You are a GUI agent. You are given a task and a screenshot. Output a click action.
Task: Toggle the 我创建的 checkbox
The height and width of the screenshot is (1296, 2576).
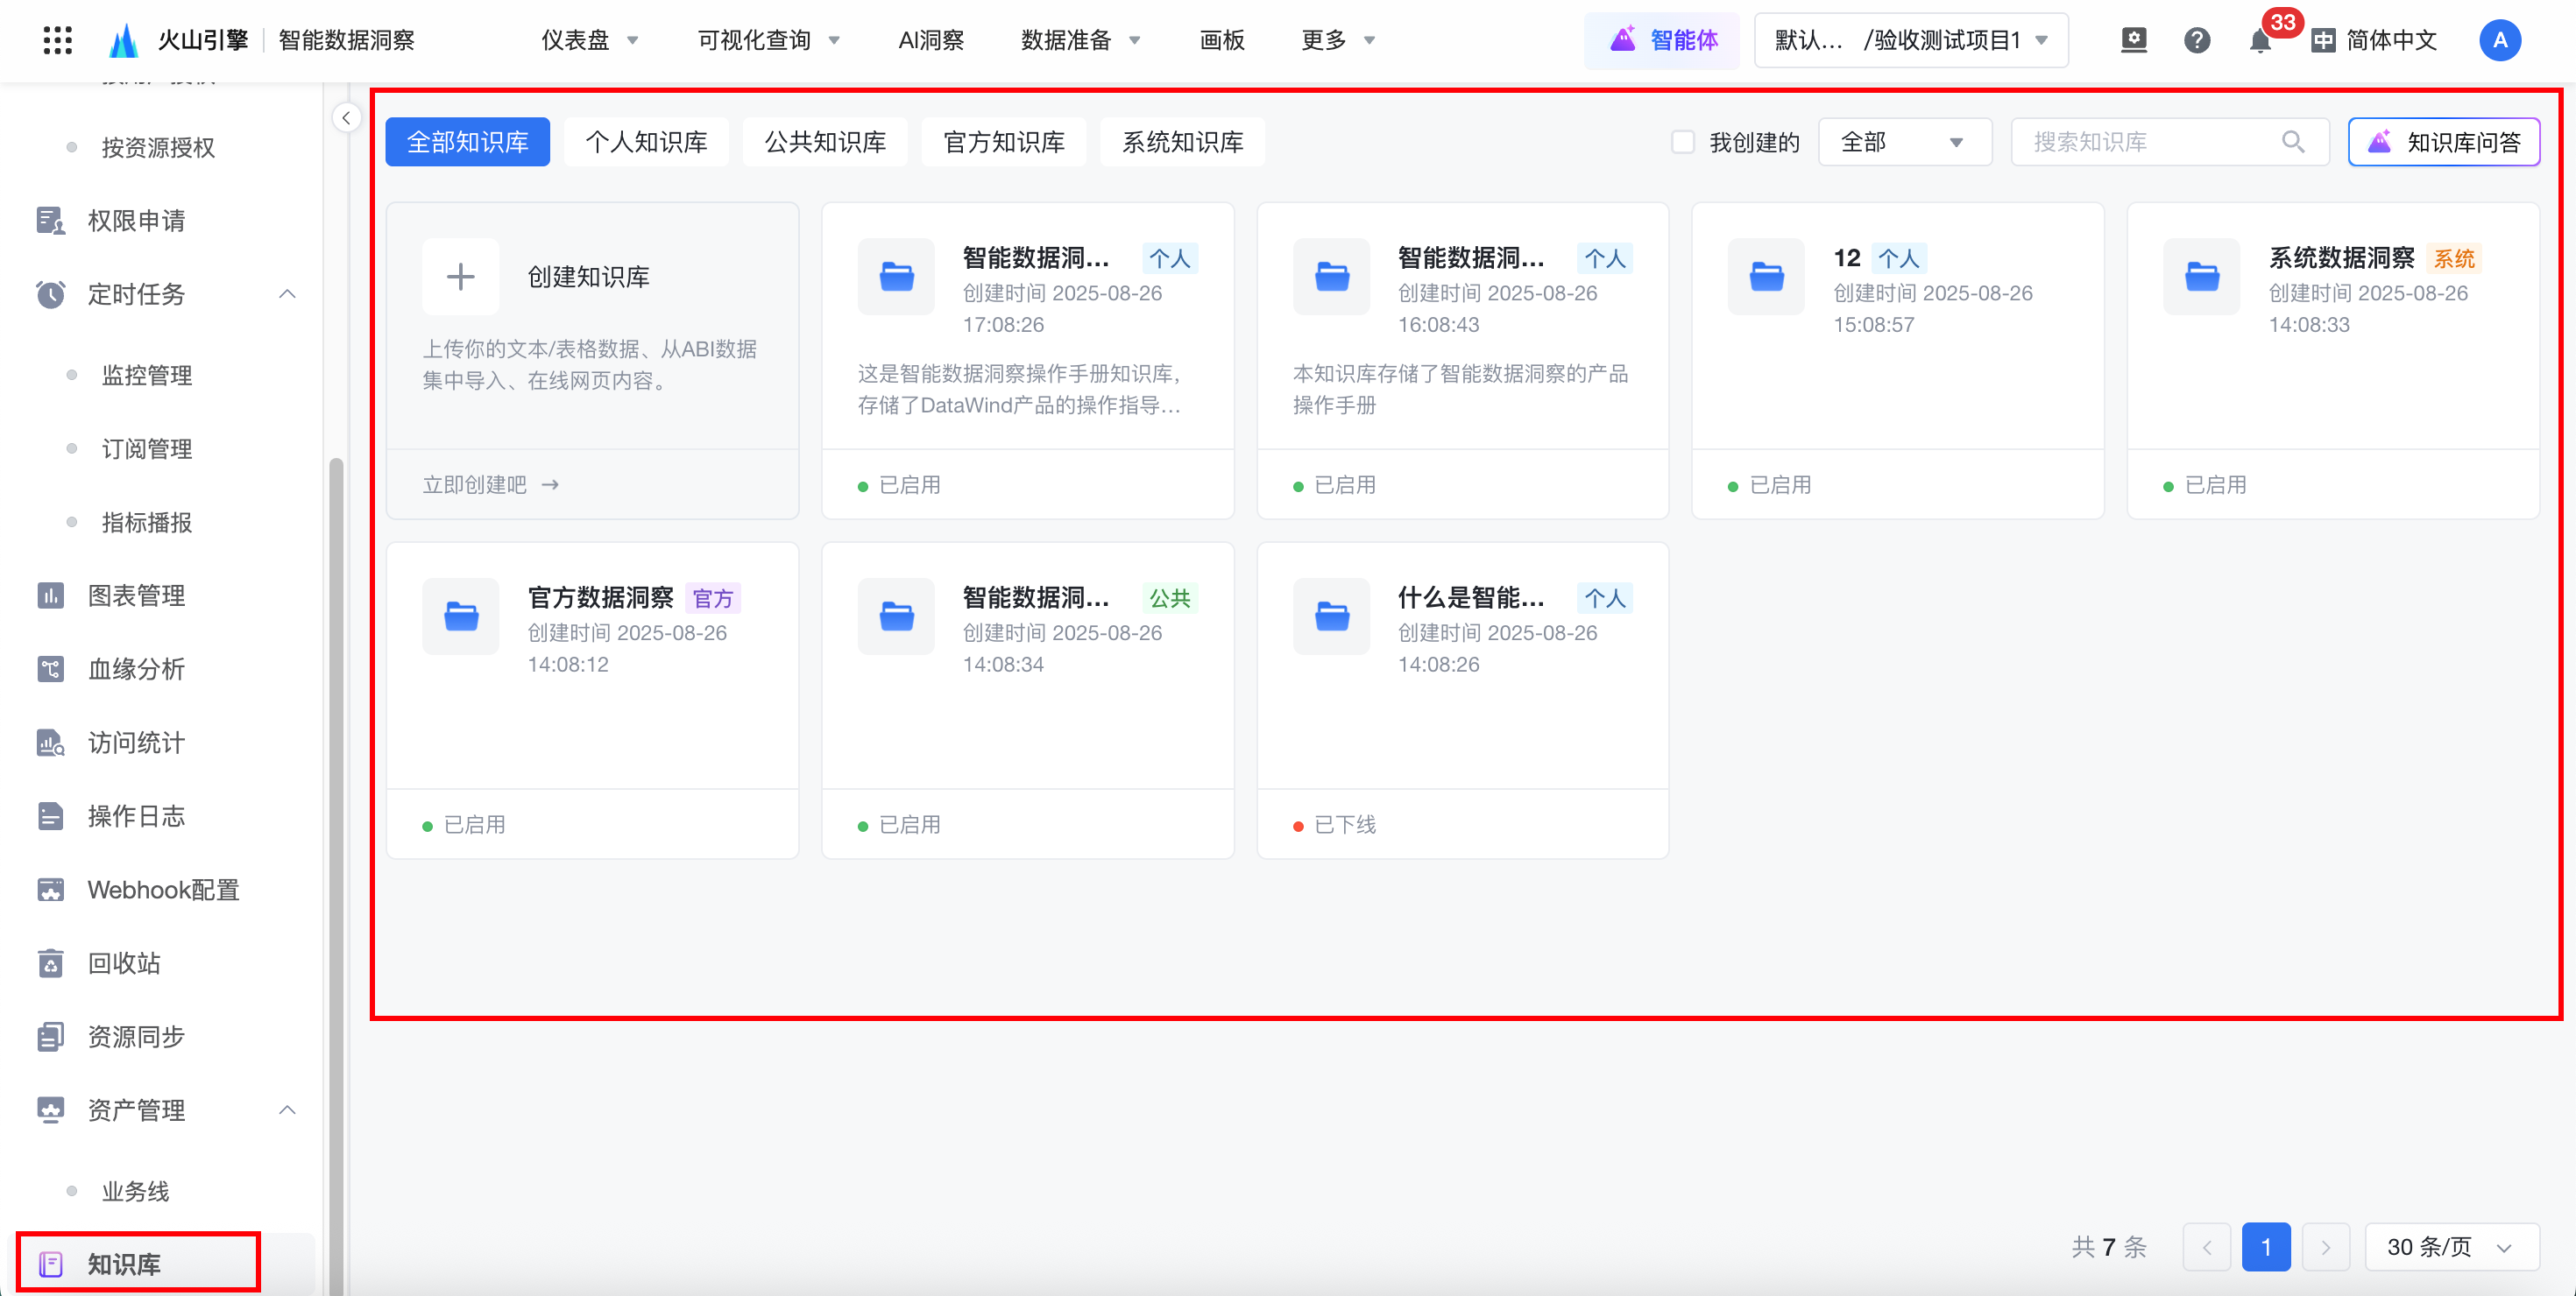click(x=1683, y=142)
